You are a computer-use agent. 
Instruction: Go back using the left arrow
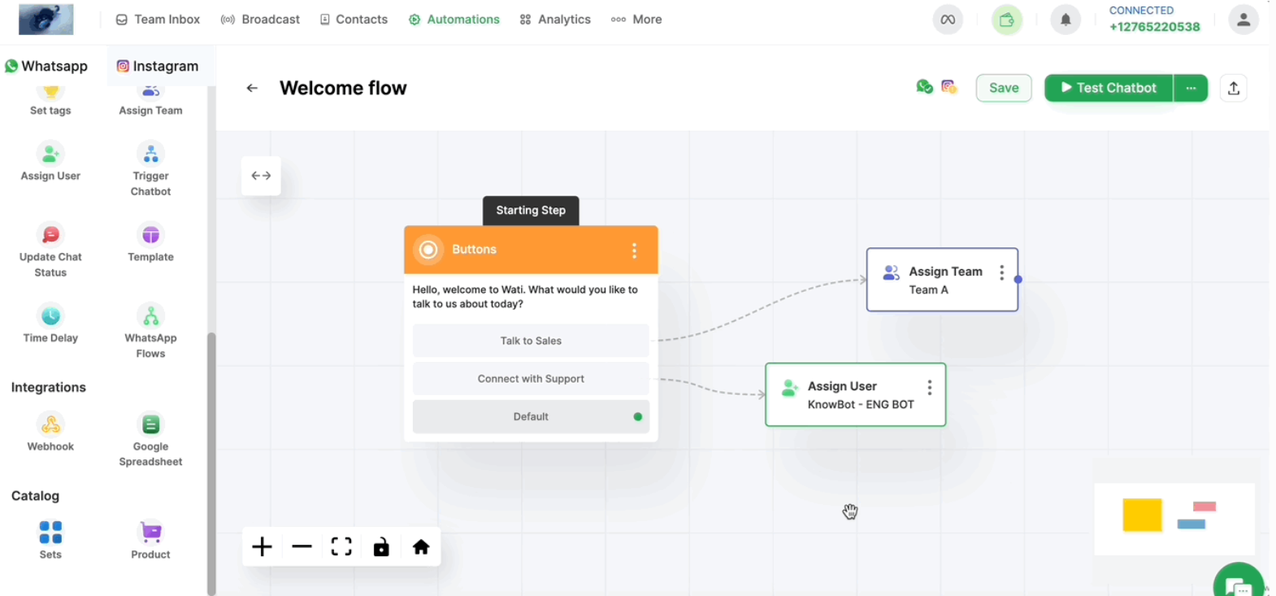(x=252, y=88)
